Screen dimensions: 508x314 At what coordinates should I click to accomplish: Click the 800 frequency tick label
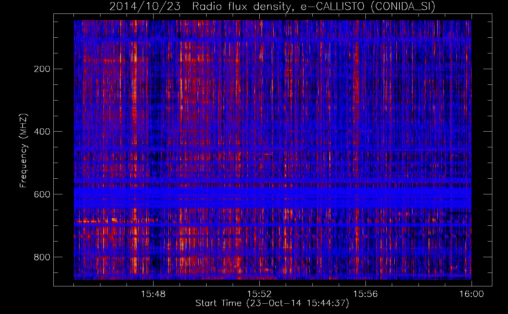click(x=42, y=257)
